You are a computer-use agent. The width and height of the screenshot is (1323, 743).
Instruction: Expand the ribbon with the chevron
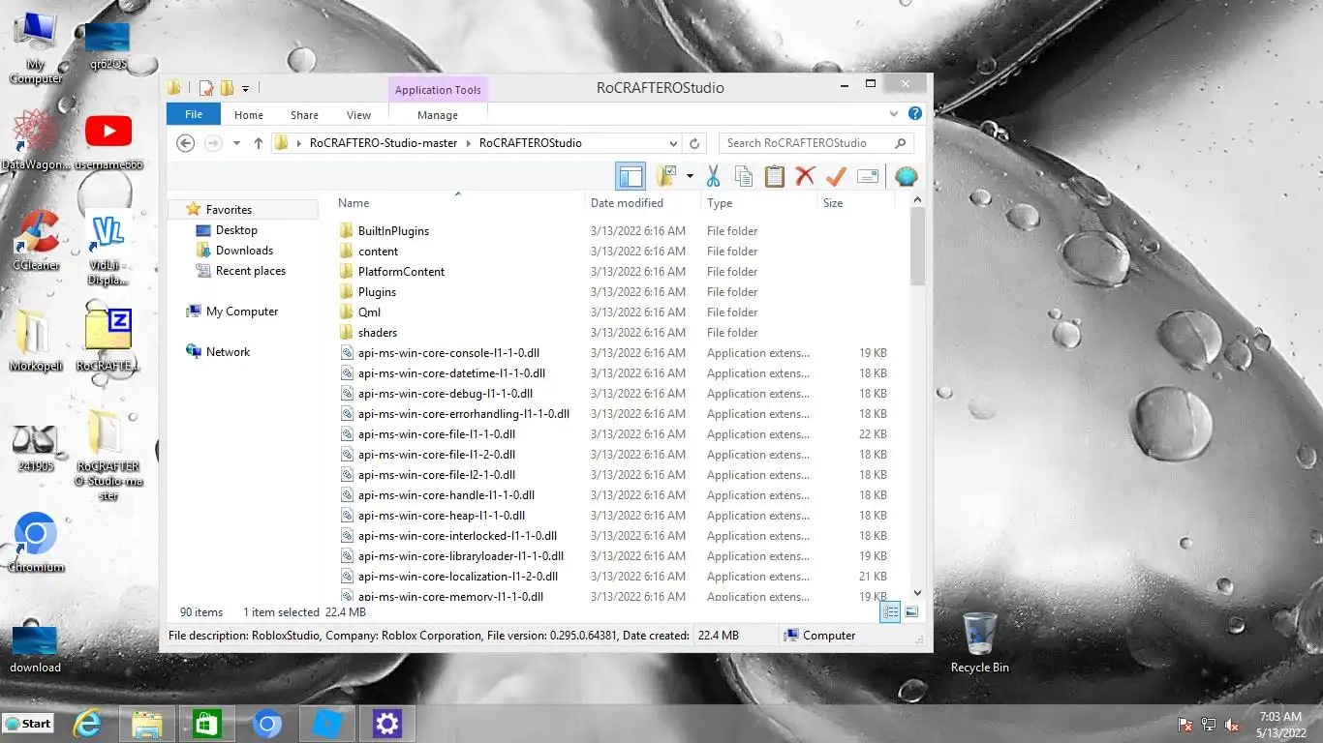pyautogui.click(x=894, y=114)
